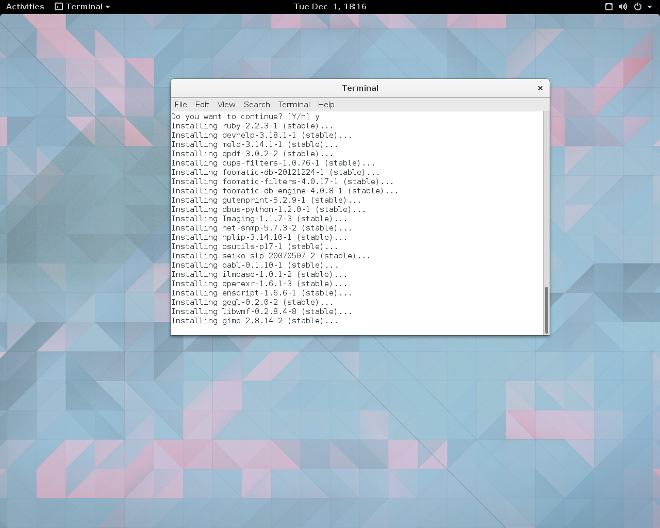Click the 'Installing enscript-1.6.6-1' line
Image resolution: width=660 pixels, height=528 pixels.
coord(261,293)
